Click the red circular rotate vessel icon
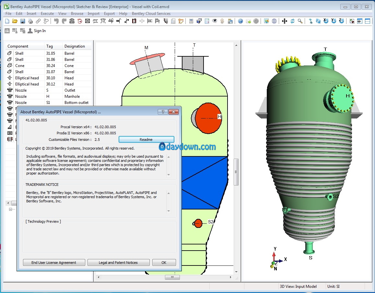Screen dimensions: 375x293 (x=80, y=21)
